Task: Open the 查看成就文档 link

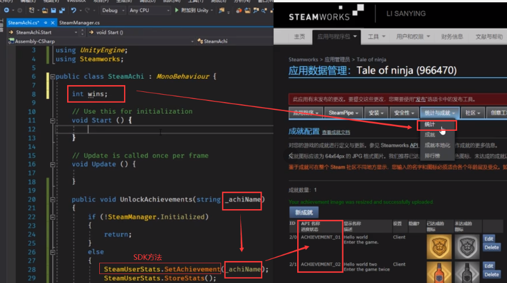Action: 336,132
